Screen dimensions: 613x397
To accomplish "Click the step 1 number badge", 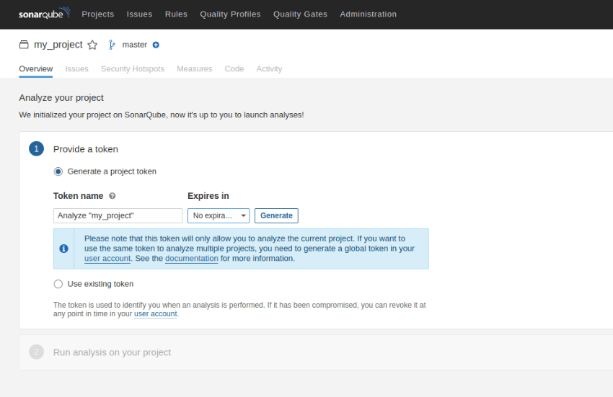I will coord(36,149).
